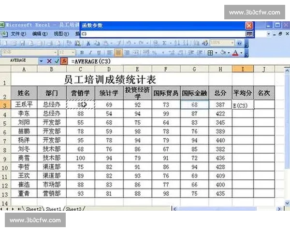Viewport: 290px width, 232px height.
Task: Apply fill color paint bucket
Action: click(223, 53)
